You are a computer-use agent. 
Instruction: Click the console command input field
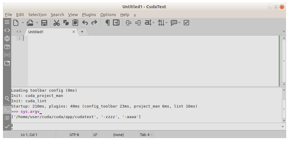coord(146,127)
